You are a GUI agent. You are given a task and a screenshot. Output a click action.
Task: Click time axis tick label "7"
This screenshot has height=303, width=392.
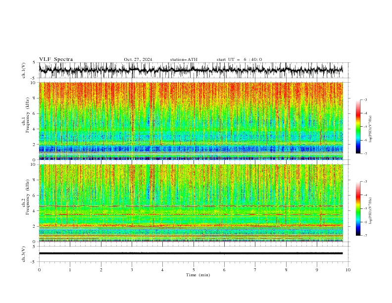pyautogui.click(x=255, y=270)
